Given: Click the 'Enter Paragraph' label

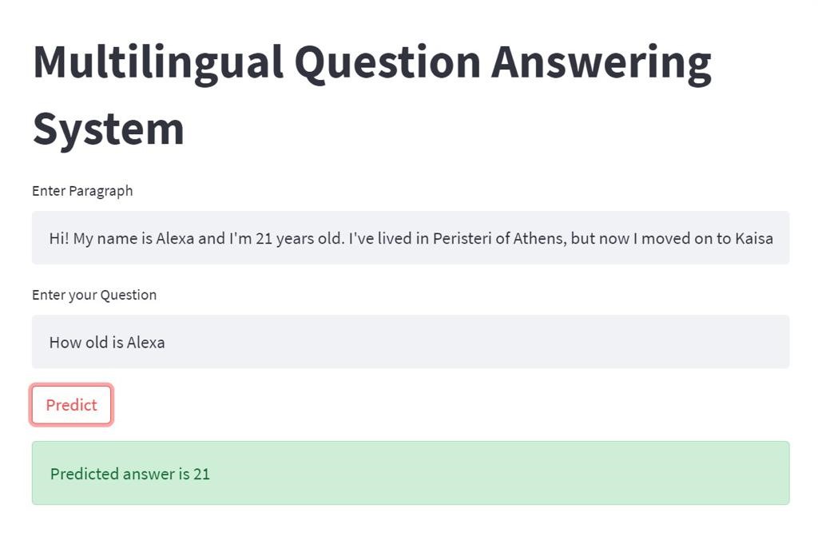Looking at the screenshot, I should point(82,191).
